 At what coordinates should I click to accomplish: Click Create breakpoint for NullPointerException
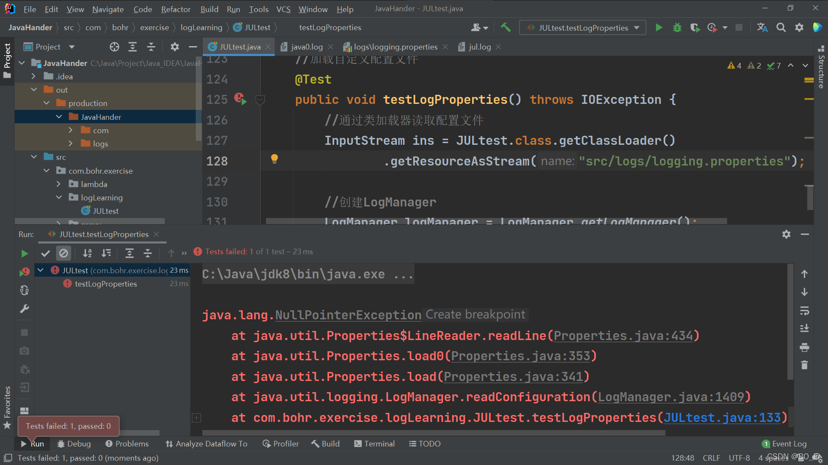point(475,315)
